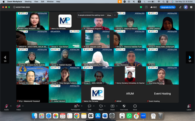The image size is (195, 121).
Task: Dismiss the waiting room notification
Action: 115,15
